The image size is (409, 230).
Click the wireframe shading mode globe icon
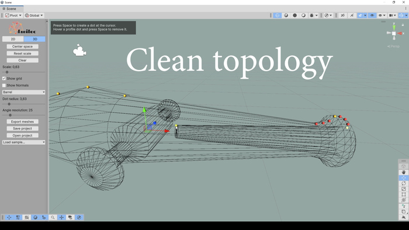[278, 15]
